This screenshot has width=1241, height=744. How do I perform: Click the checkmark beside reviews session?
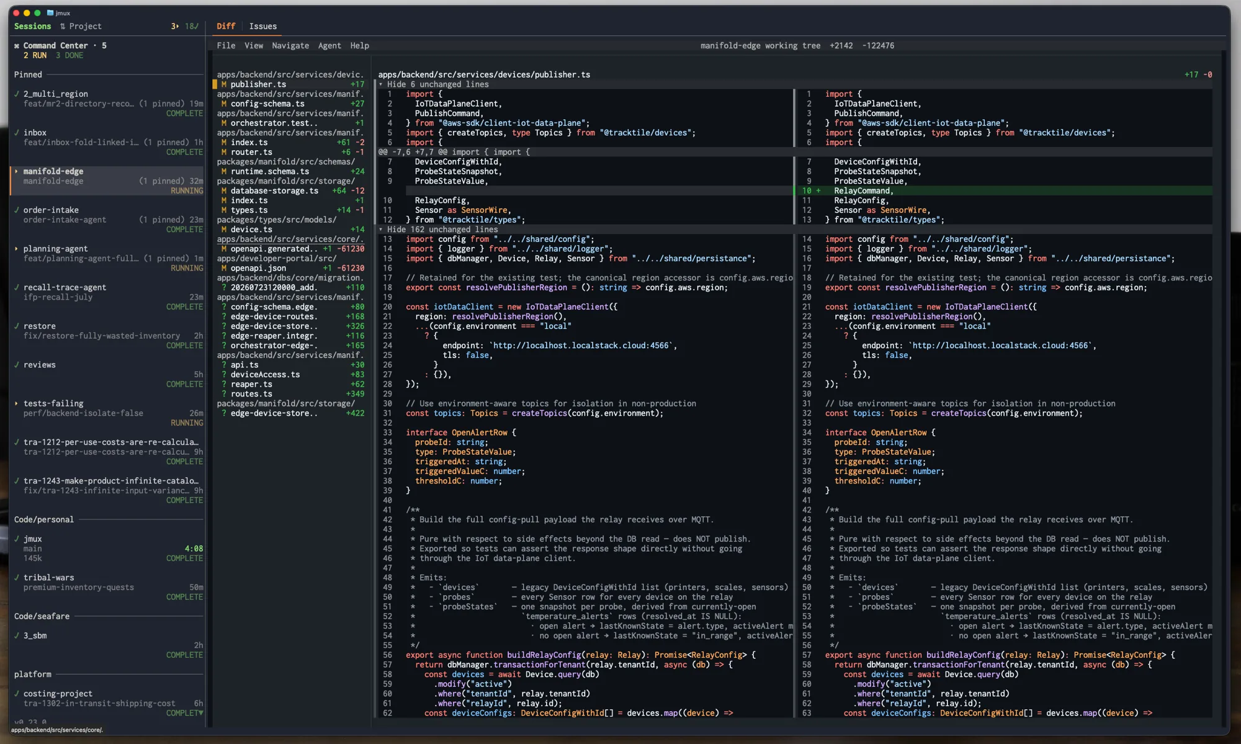tap(17, 365)
